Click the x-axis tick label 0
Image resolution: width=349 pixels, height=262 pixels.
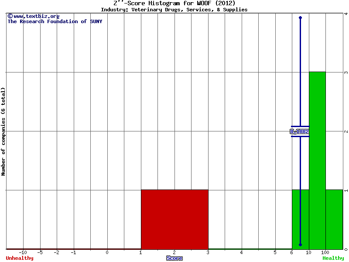(x=107, y=252)
